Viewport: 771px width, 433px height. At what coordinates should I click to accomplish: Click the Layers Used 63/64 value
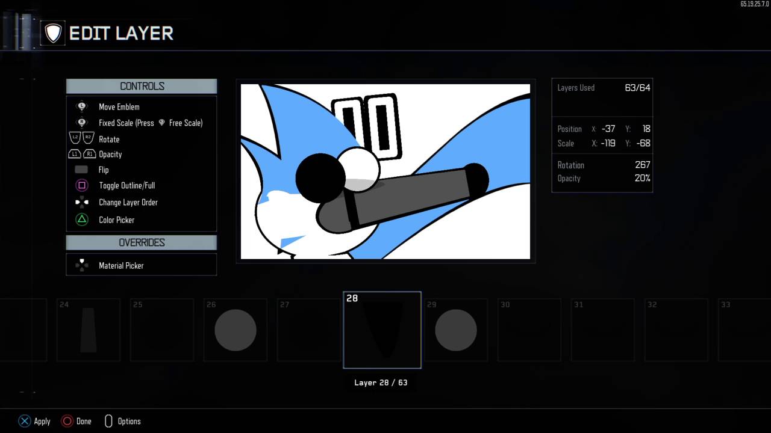tap(637, 88)
